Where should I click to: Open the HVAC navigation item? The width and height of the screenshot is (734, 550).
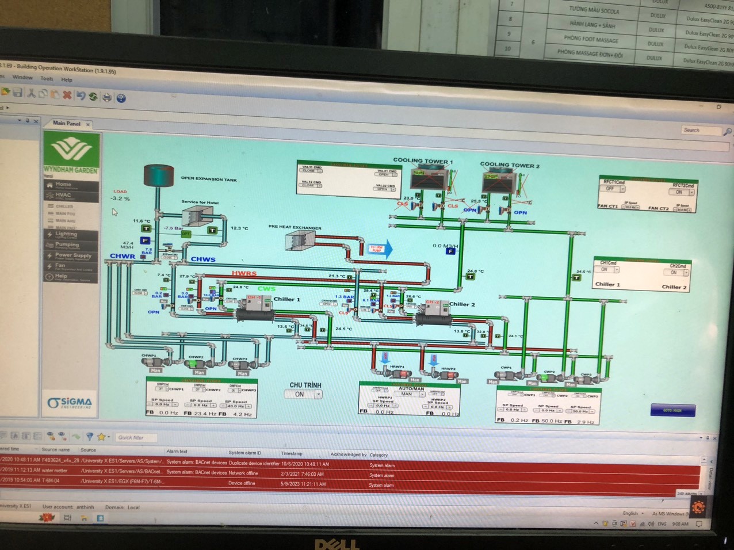pyautogui.click(x=70, y=196)
